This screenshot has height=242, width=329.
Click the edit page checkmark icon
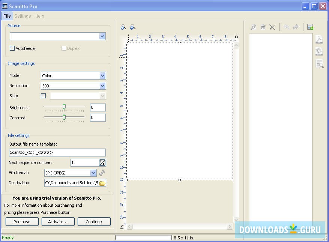pos(263,27)
